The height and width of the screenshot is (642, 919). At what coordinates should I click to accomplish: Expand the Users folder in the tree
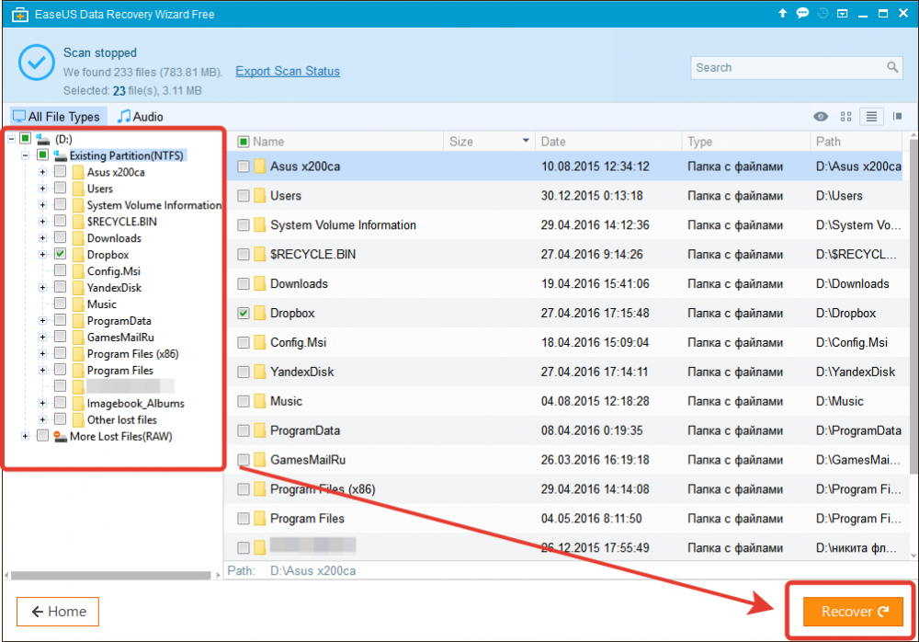pyautogui.click(x=42, y=189)
